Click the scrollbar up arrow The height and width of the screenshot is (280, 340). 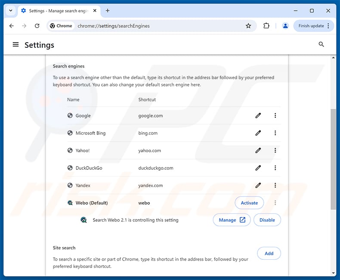coord(333,58)
